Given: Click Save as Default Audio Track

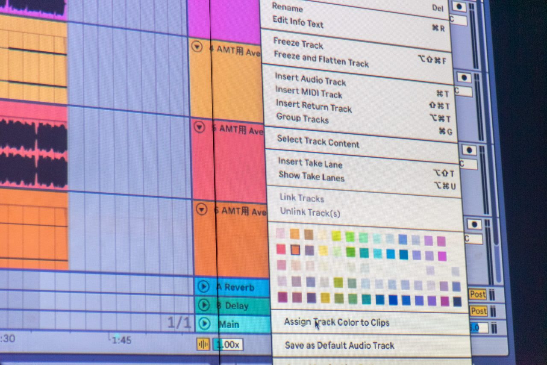Looking at the screenshot, I should (339, 345).
